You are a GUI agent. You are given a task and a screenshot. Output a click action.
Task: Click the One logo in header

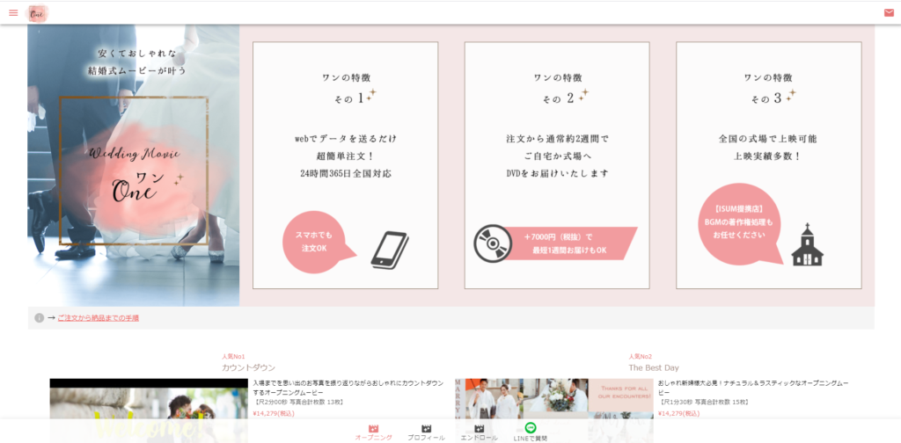coord(38,13)
